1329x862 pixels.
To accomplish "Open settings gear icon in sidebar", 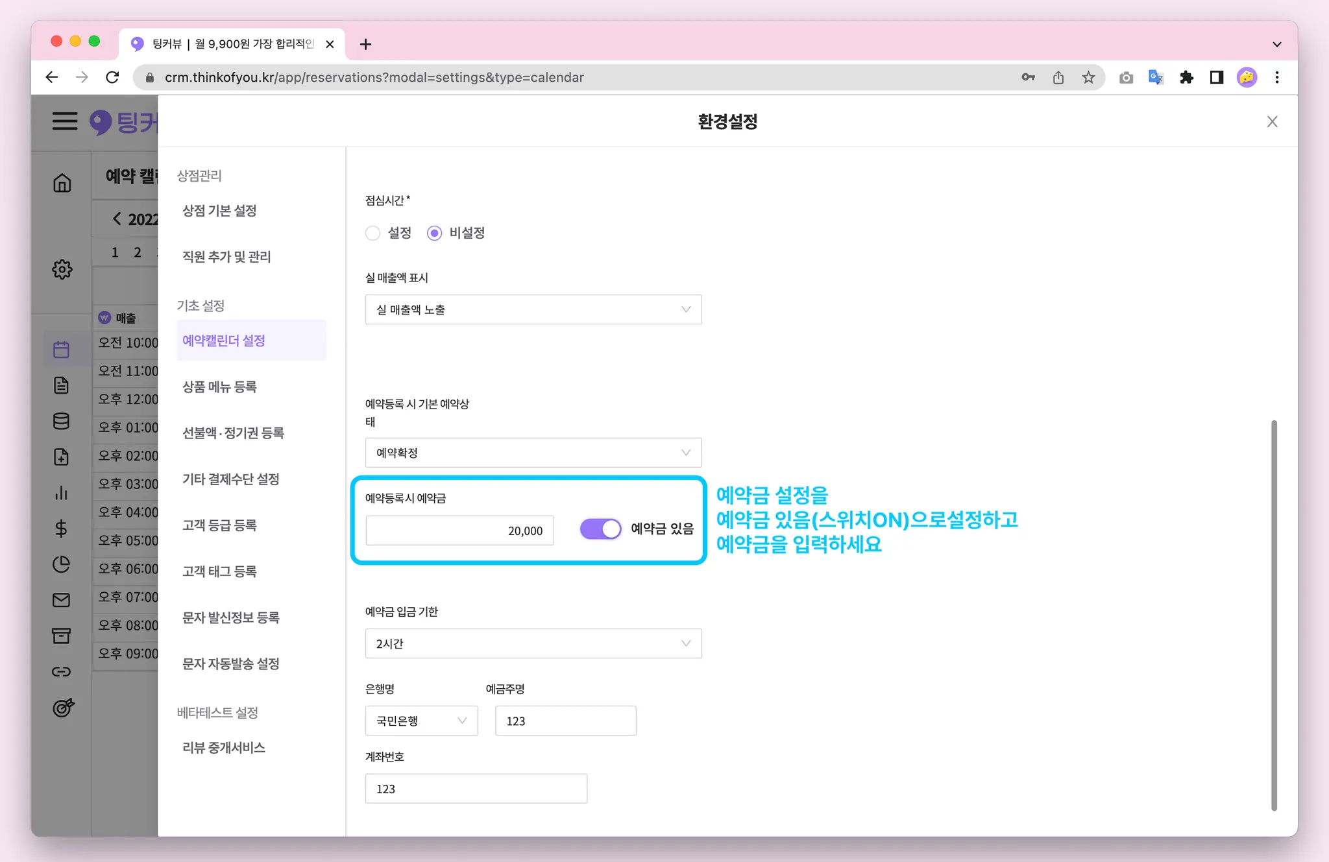I will (x=62, y=269).
